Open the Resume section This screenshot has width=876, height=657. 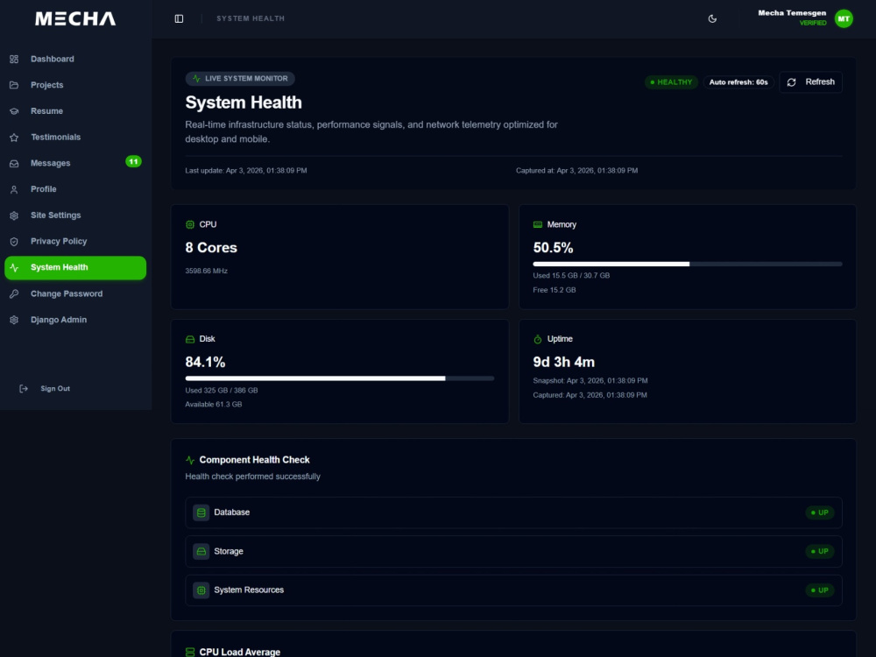coord(75,111)
